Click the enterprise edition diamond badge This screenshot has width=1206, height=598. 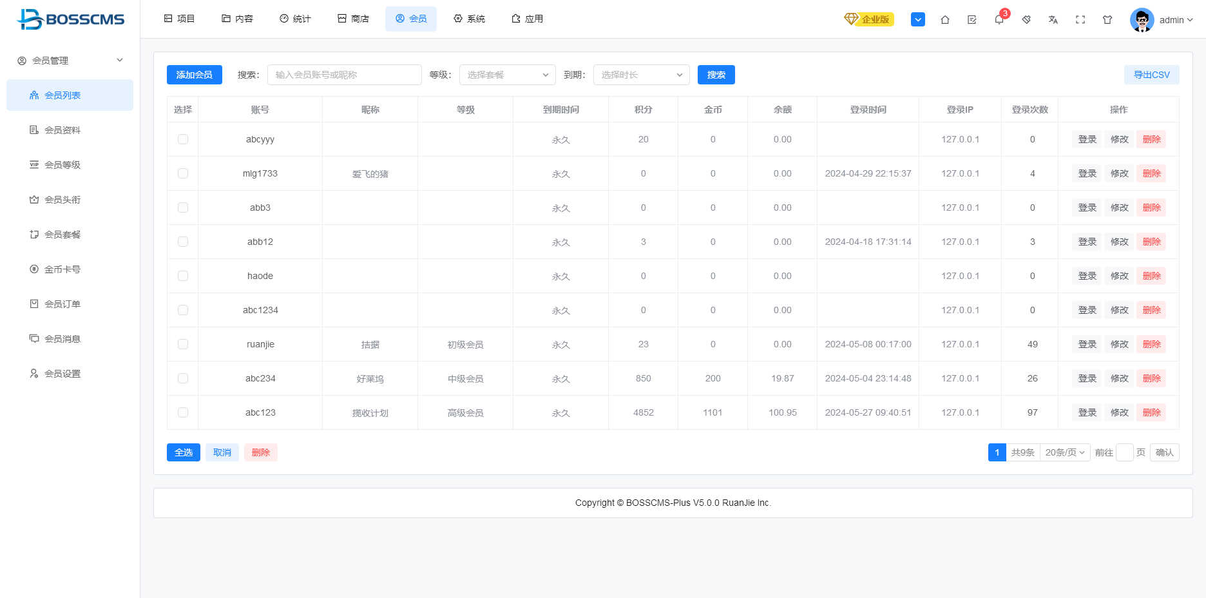(x=869, y=19)
